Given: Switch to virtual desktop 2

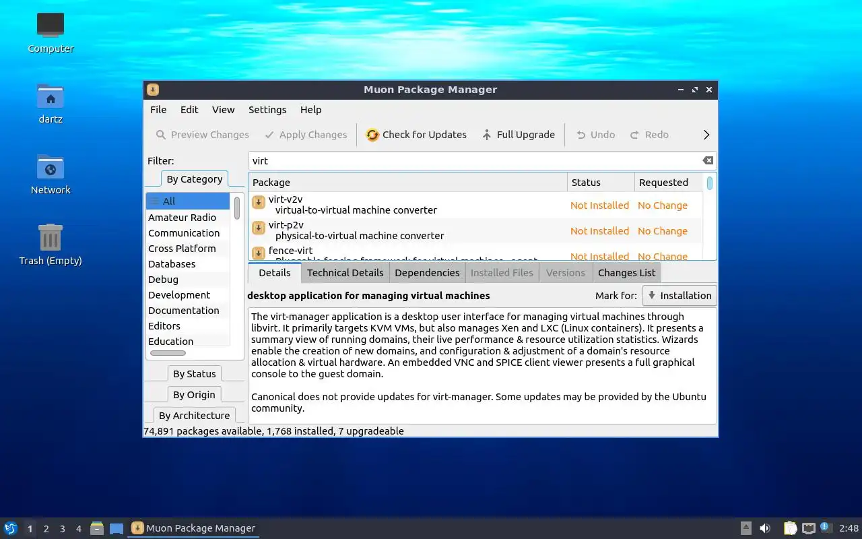Looking at the screenshot, I should pyautogui.click(x=46, y=529).
